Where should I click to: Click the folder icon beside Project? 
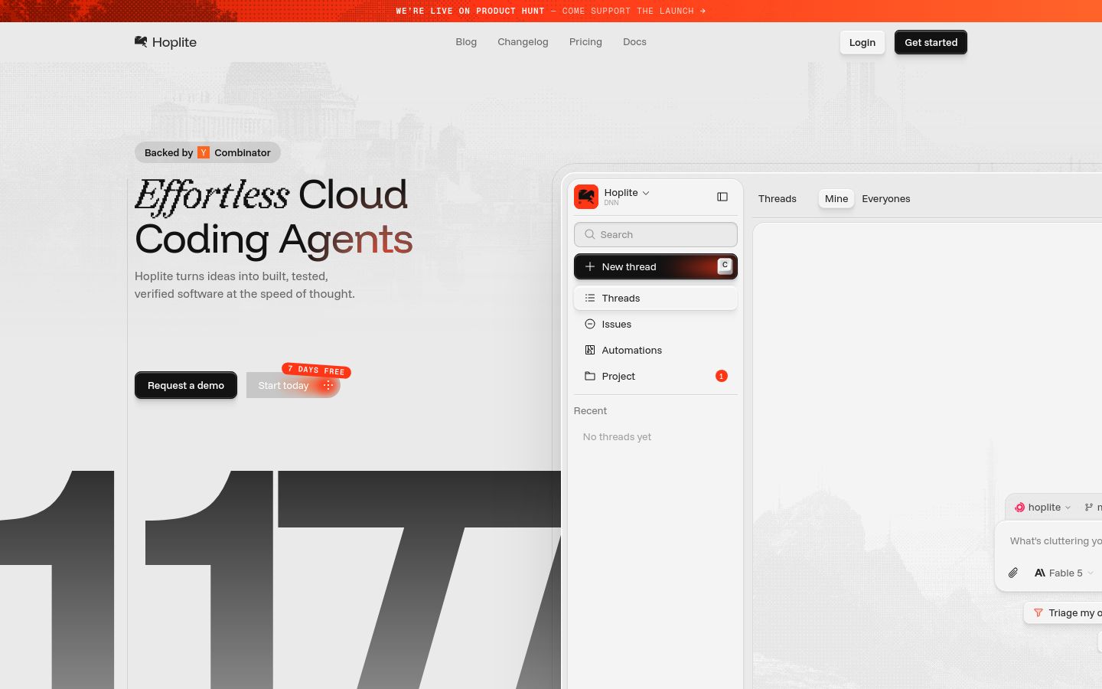[x=590, y=376]
